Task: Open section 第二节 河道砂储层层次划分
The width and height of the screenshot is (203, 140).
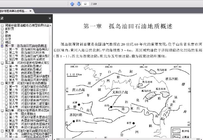Action: (28, 90)
